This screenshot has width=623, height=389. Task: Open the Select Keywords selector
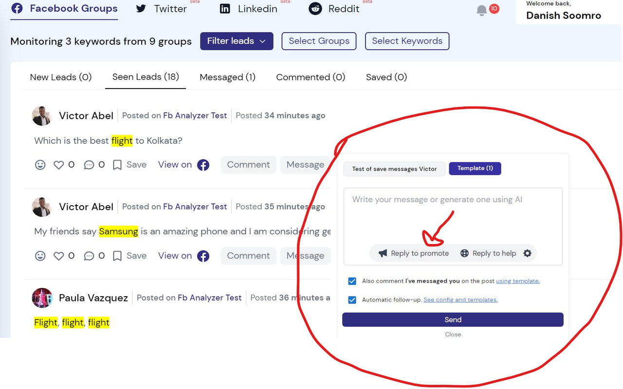pyautogui.click(x=407, y=41)
